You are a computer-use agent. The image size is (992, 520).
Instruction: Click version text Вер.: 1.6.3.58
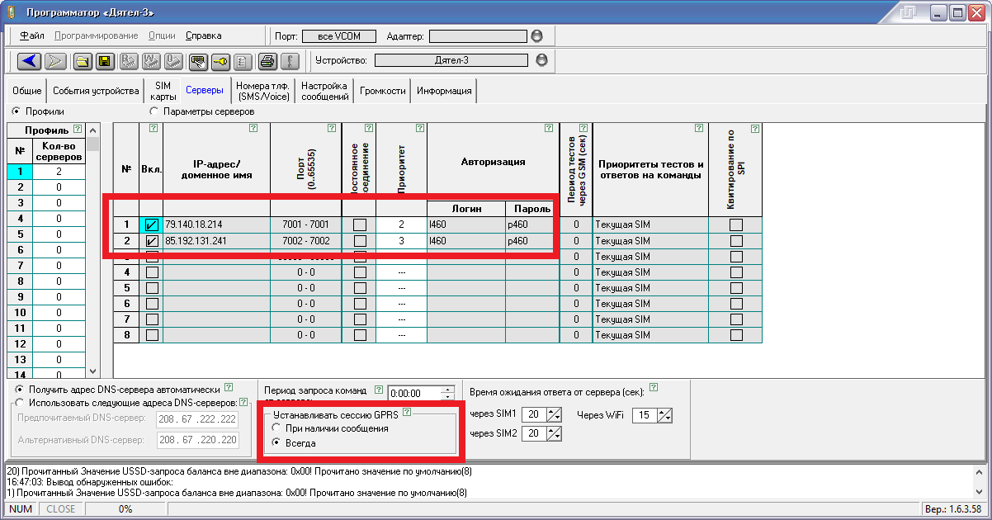point(953,509)
